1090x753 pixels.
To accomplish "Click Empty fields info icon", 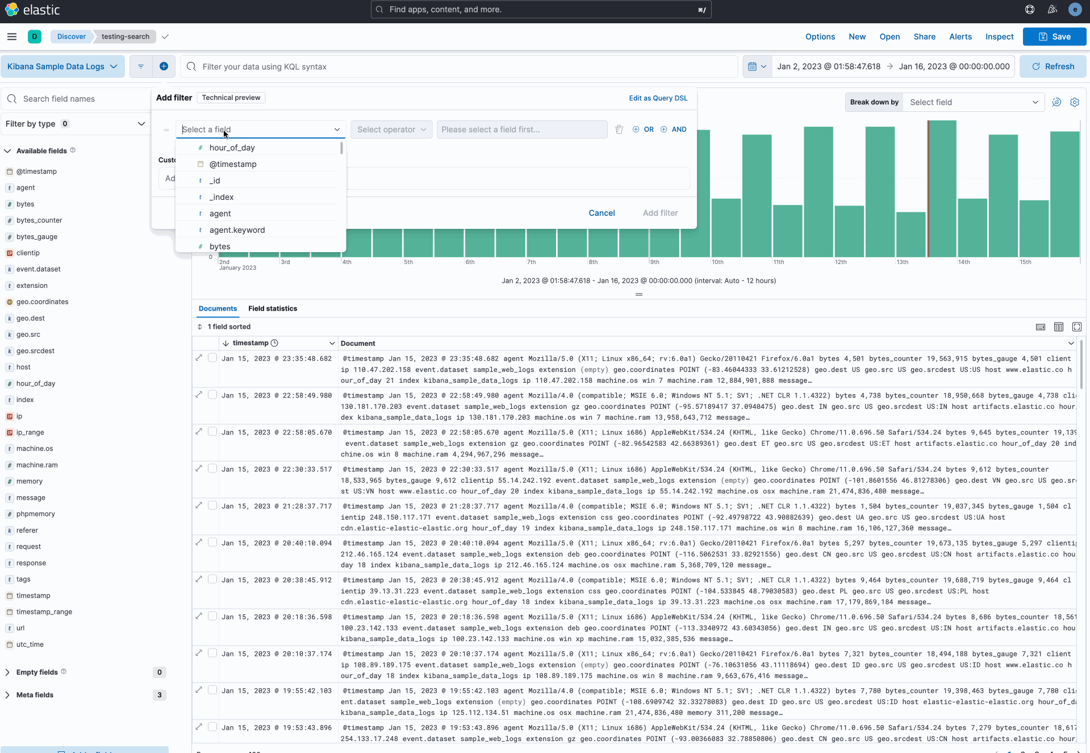I will [x=64, y=671].
